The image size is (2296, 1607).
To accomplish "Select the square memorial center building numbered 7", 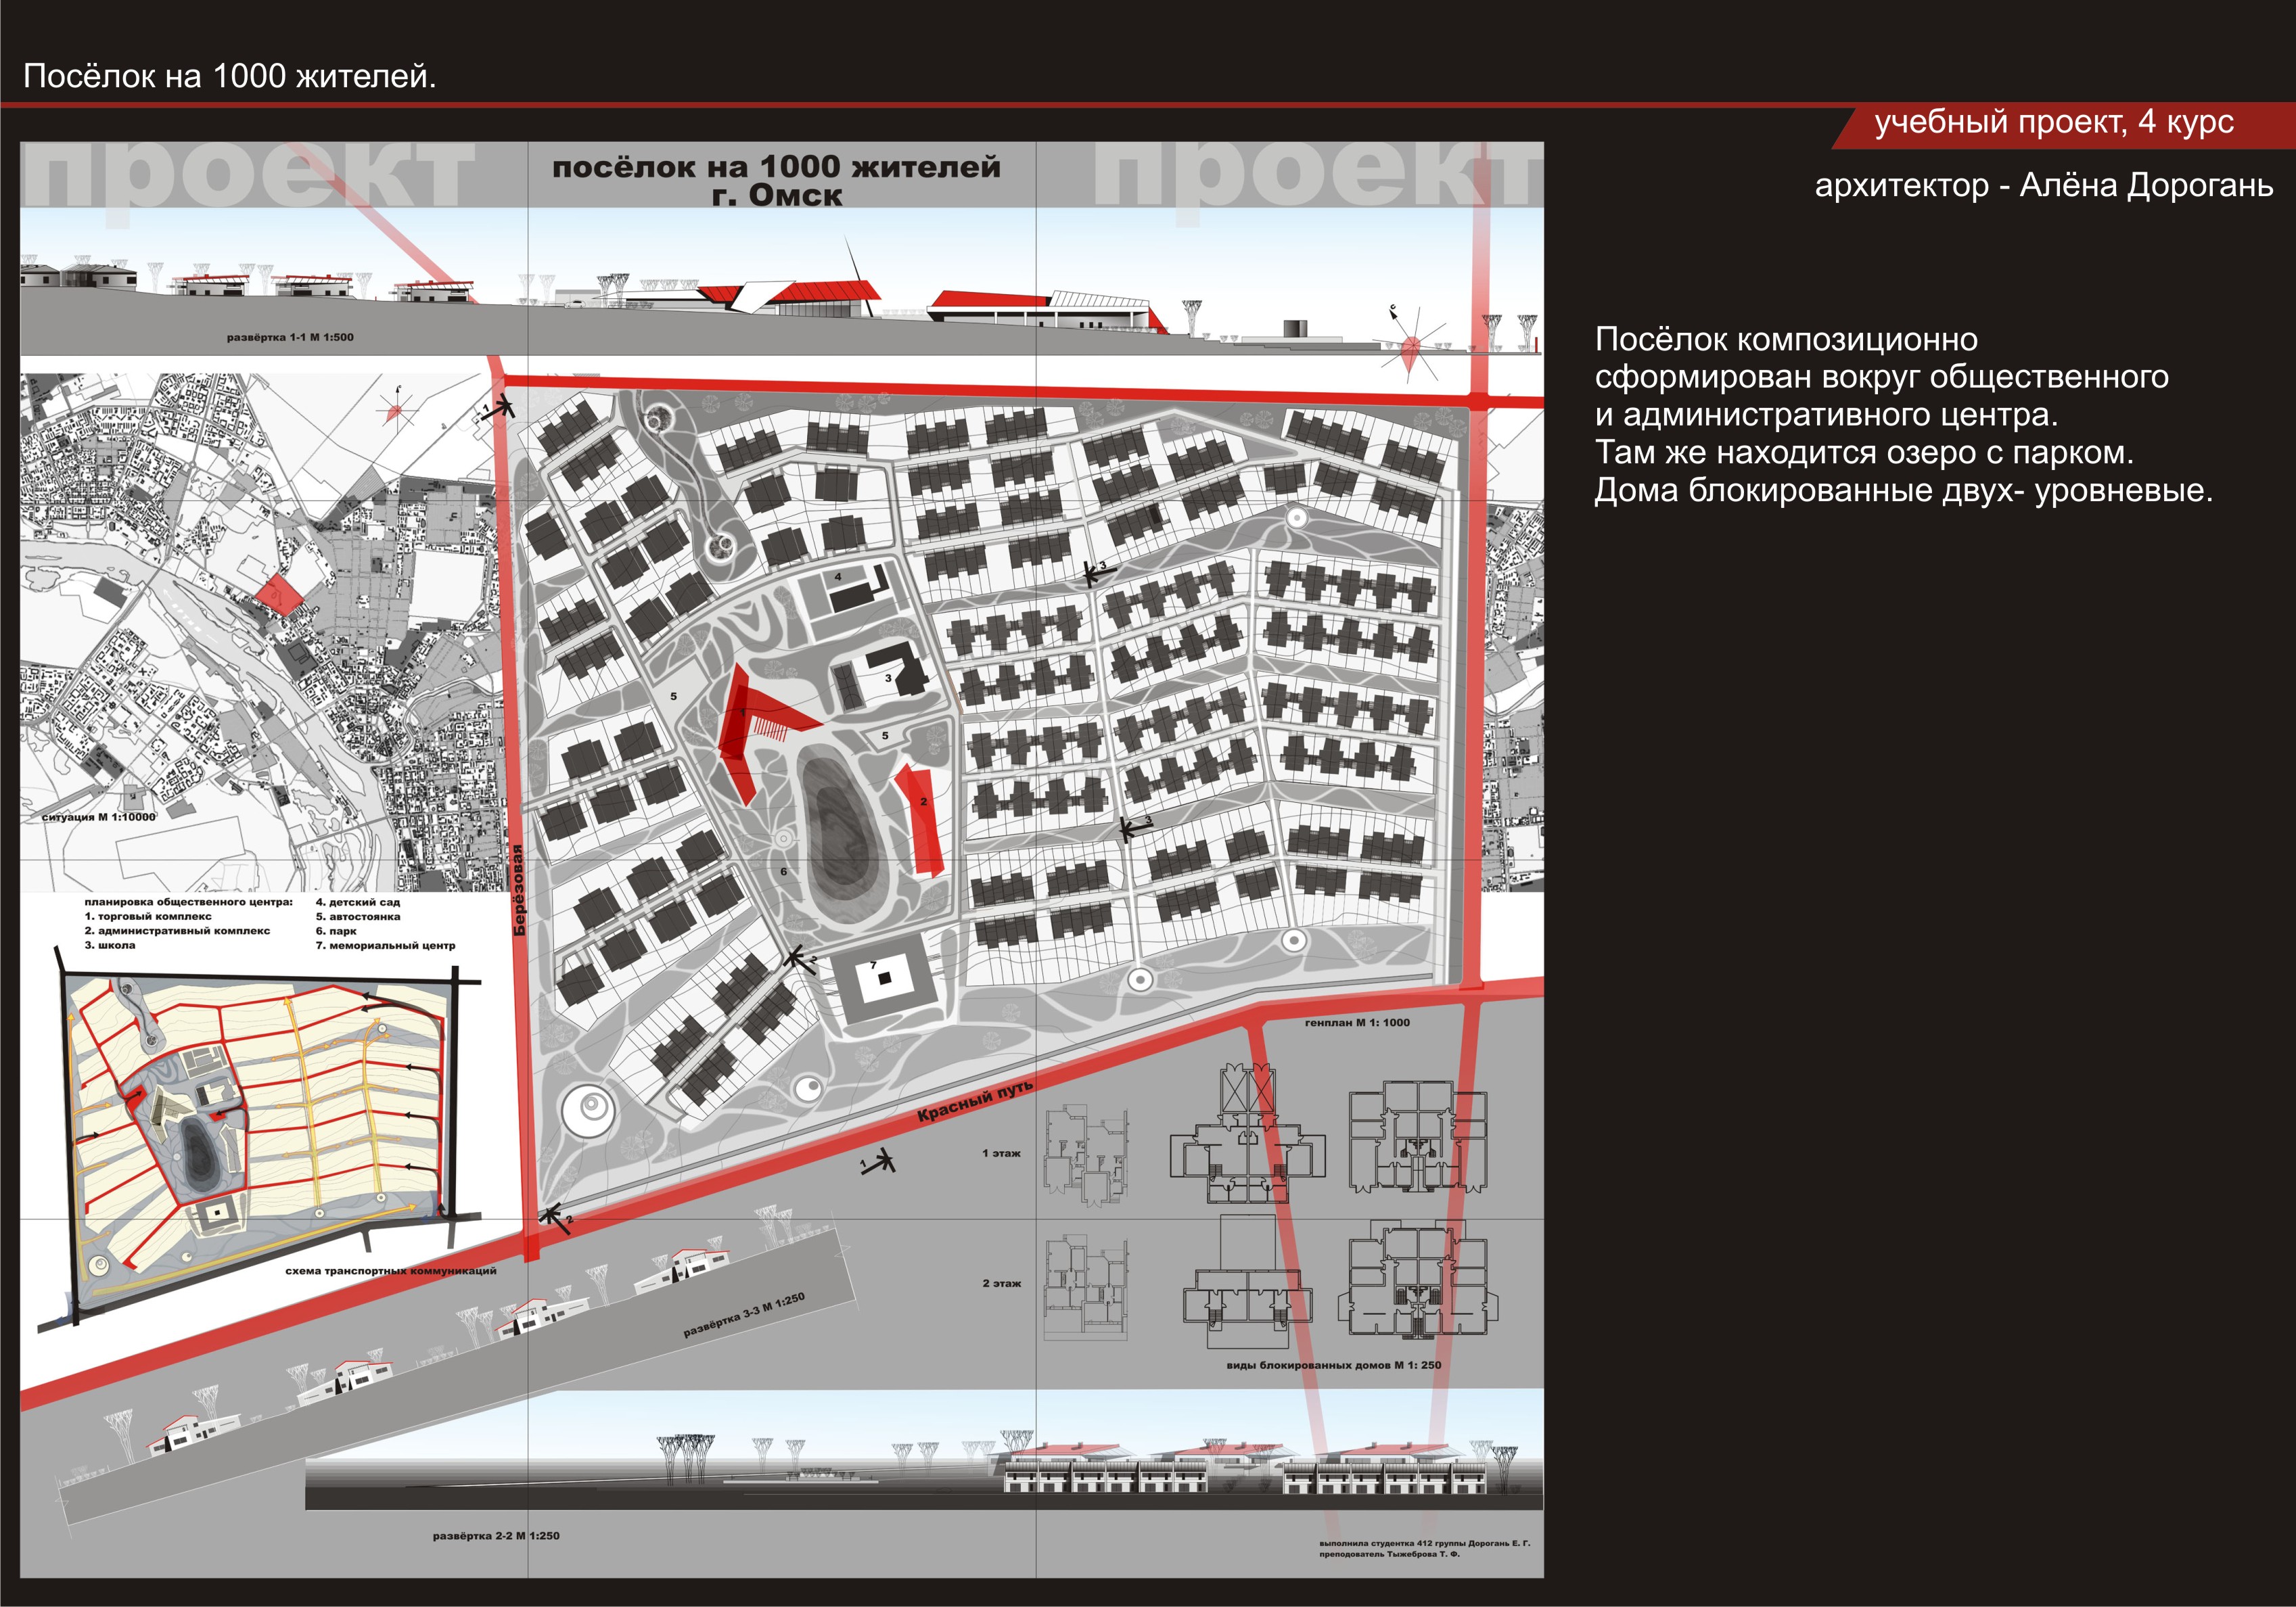I will 885,980.
